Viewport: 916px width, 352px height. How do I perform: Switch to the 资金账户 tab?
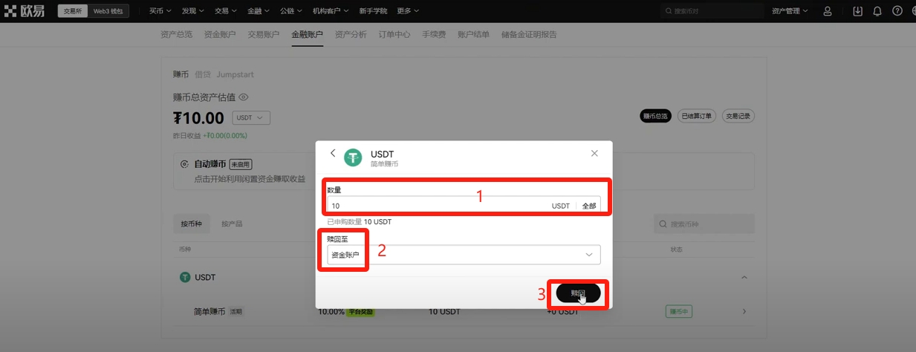[219, 34]
